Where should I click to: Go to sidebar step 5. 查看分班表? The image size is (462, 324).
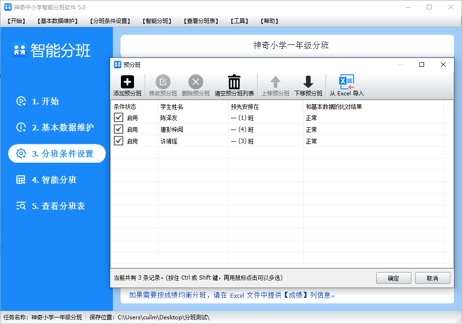pos(59,206)
